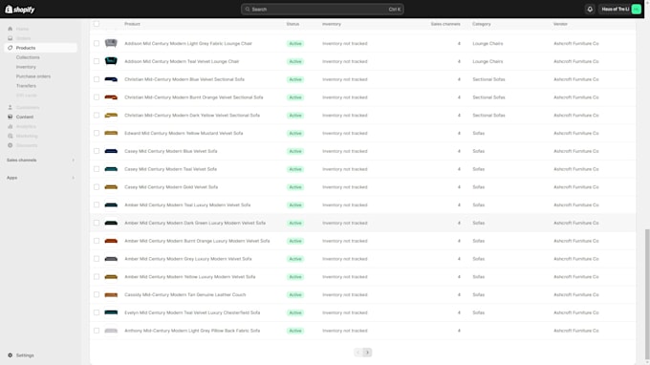
Task: Click Ashcroft Furniture Co vendor for Anthony sofa
Action: coord(575,331)
